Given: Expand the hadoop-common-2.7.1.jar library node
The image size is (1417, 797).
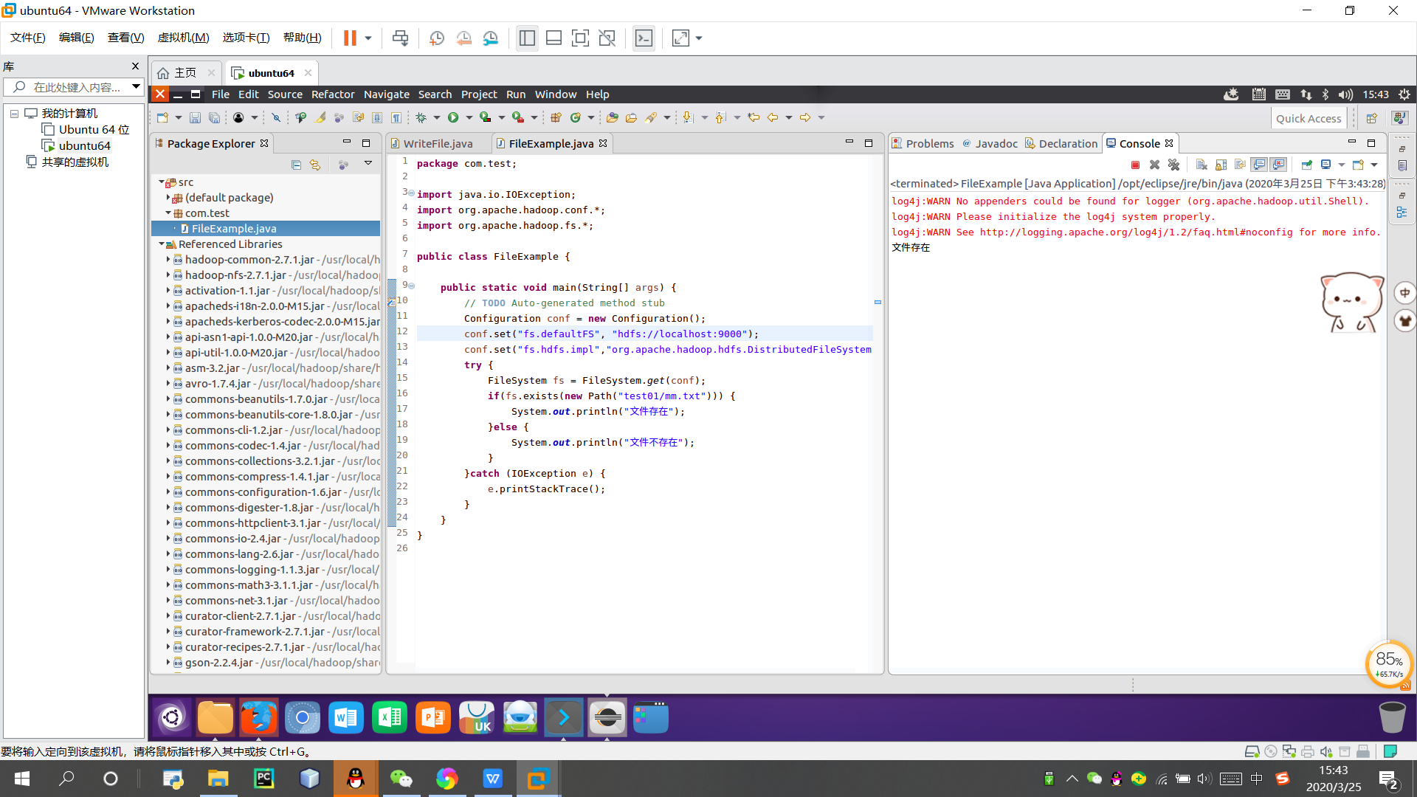Looking at the screenshot, I should point(168,260).
